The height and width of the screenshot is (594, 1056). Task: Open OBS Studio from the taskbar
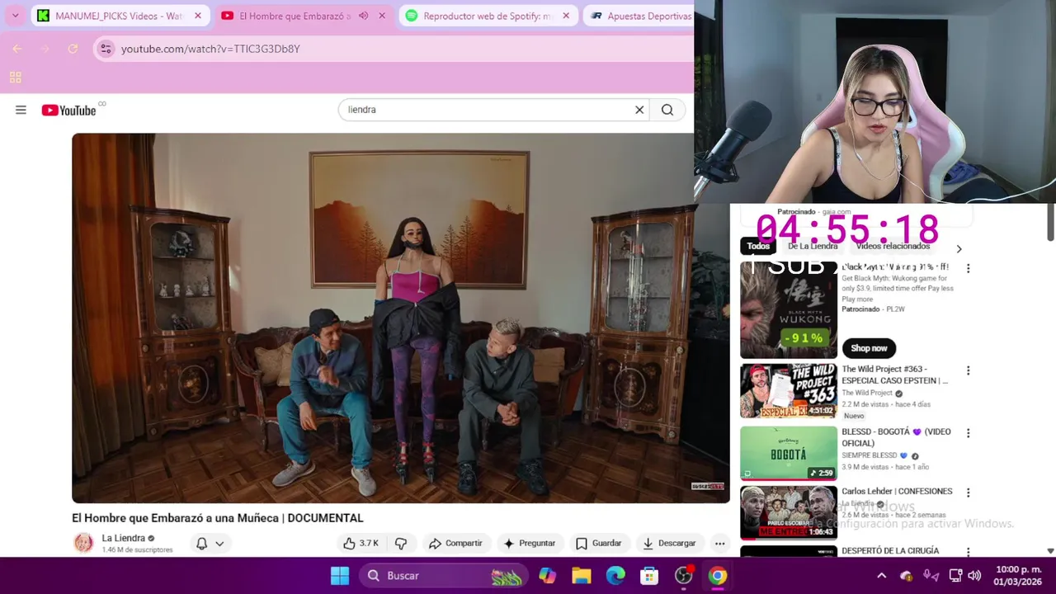[684, 576]
